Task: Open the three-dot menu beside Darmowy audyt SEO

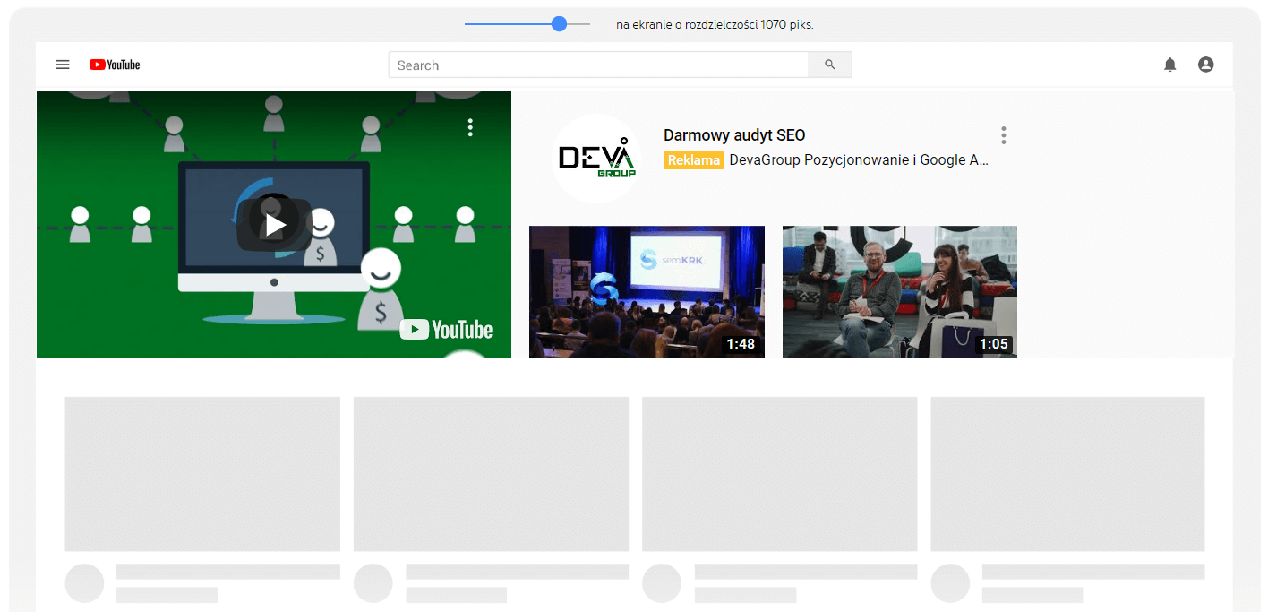Action: (1003, 135)
